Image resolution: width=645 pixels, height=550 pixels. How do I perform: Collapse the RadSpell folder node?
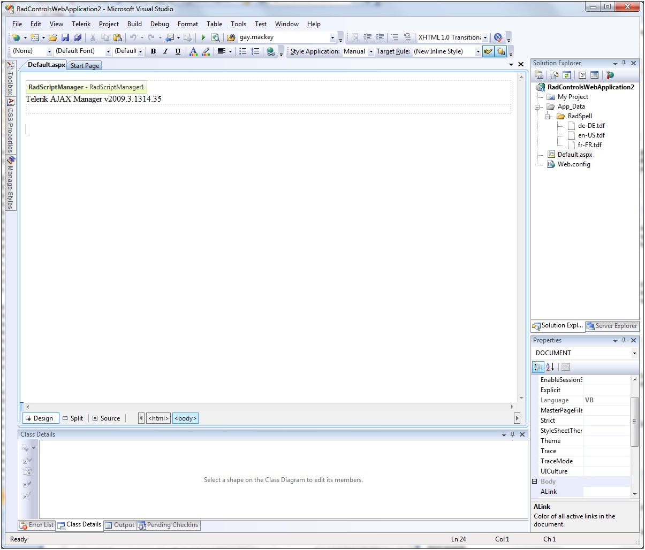pos(548,117)
